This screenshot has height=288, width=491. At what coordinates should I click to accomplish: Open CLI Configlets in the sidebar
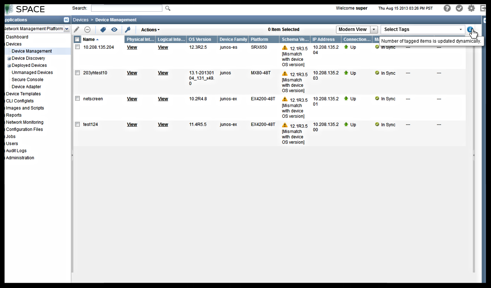pos(20,101)
